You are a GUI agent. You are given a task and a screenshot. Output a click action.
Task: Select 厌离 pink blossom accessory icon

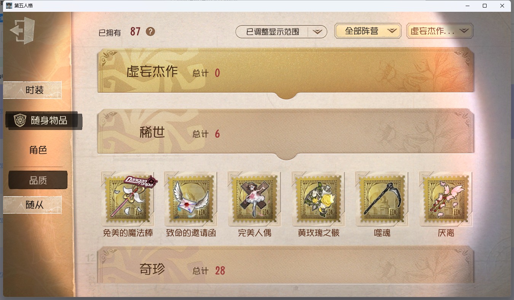[446, 199]
